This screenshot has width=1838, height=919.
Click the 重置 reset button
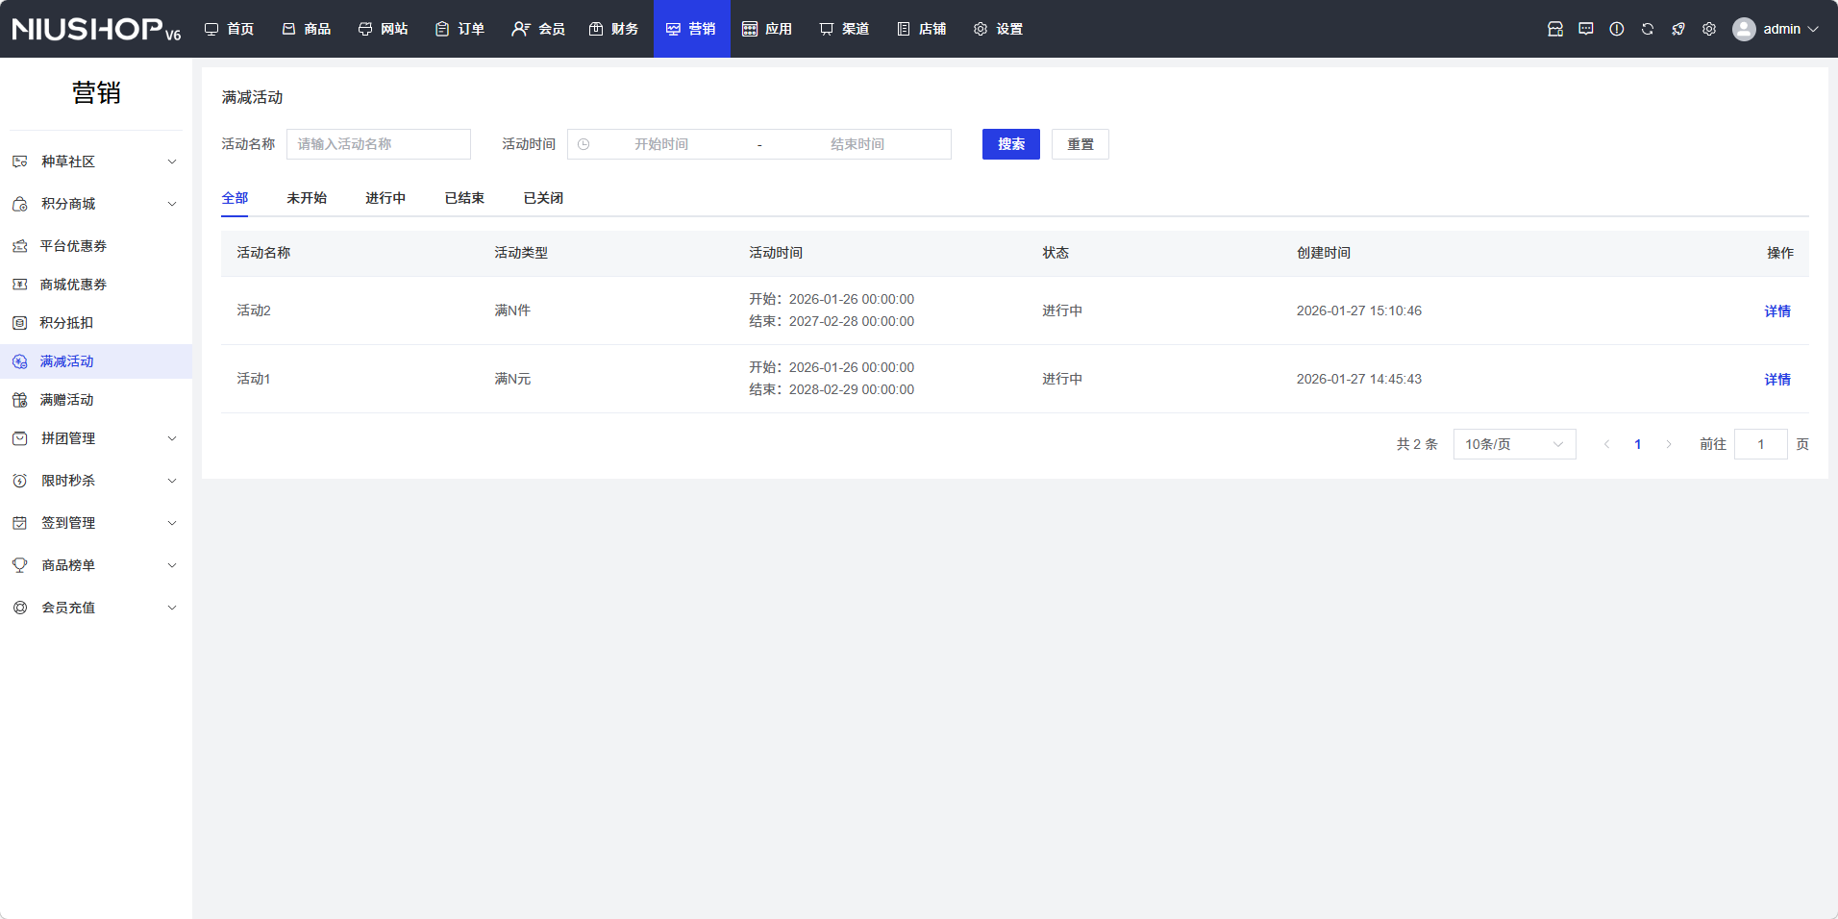pyautogui.click(x=1080, y=144)
